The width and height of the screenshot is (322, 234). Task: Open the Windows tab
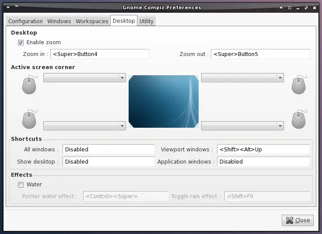click(x=59, y=21)
